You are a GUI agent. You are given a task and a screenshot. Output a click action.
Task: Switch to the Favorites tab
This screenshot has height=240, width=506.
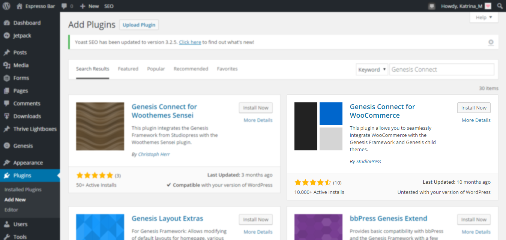pos(227,69)
